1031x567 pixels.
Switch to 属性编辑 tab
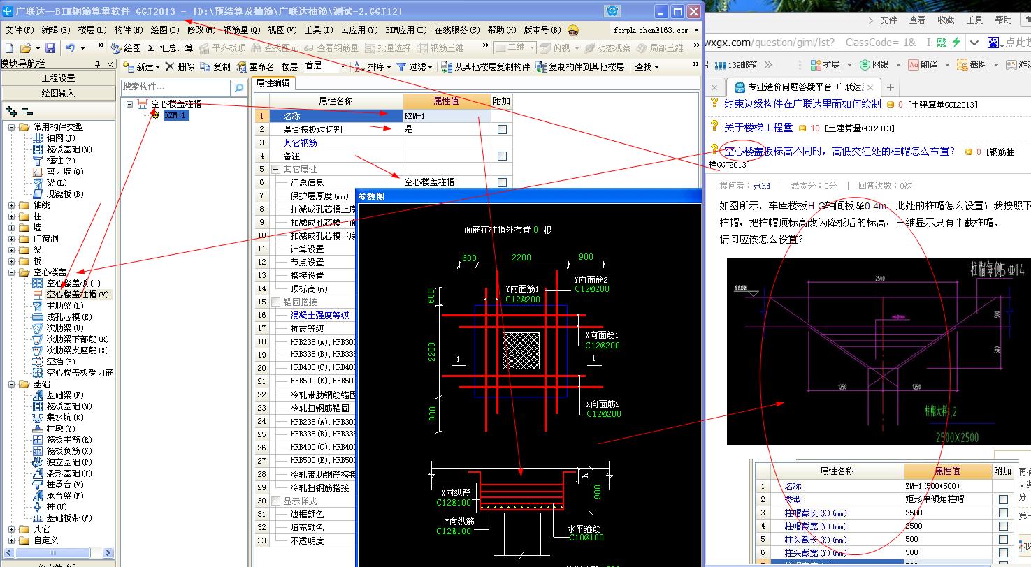click(x=273, y=82)
